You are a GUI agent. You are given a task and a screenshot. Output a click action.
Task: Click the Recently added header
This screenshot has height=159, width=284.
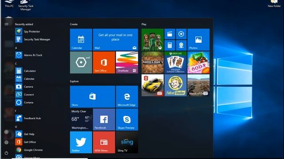coord(24,24)
